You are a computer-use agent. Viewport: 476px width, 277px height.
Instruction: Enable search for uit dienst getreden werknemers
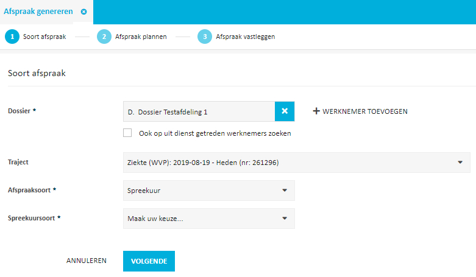coord(127,133)
